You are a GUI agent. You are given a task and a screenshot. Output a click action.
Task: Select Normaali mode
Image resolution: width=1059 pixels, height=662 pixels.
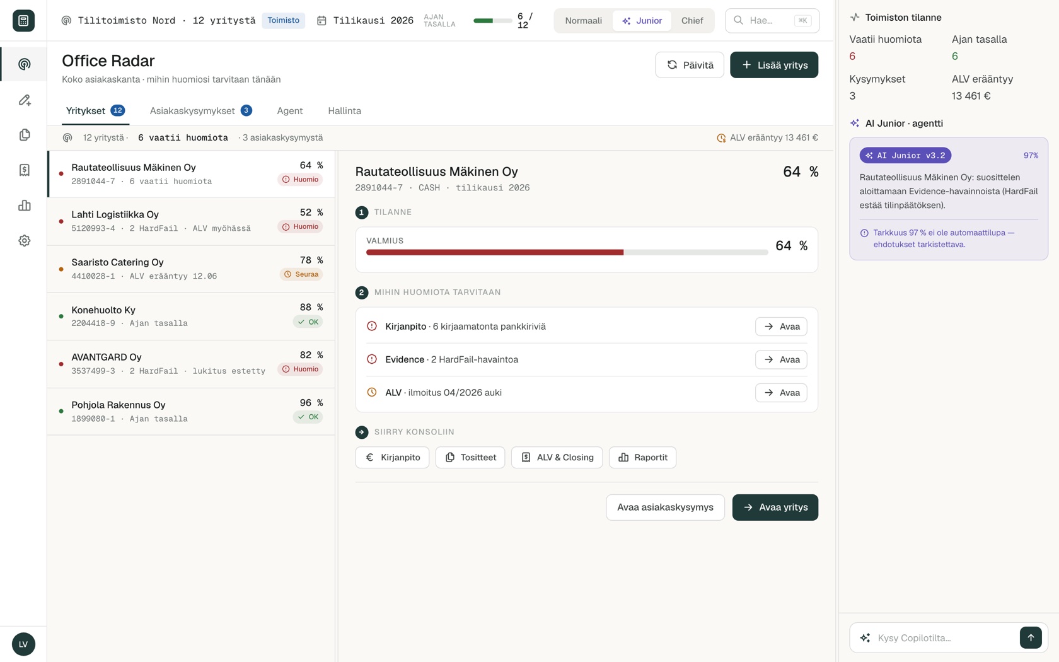[x=583, y=21]
